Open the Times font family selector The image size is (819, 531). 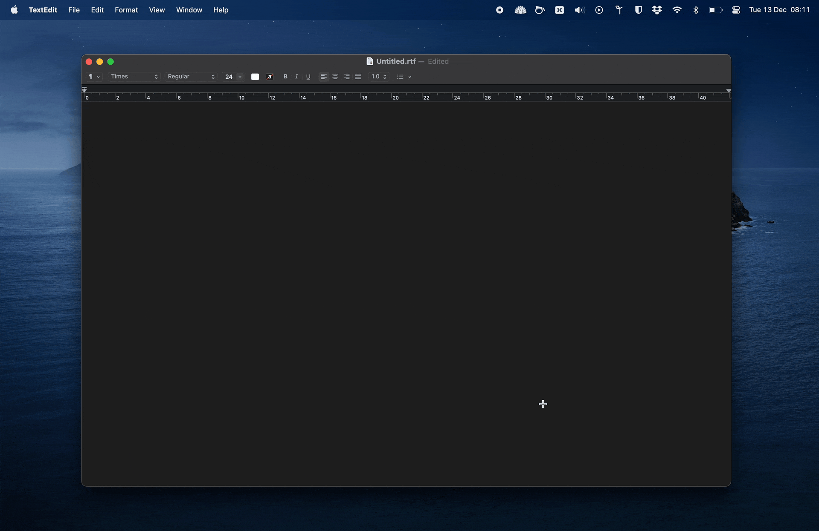point(134,77)
